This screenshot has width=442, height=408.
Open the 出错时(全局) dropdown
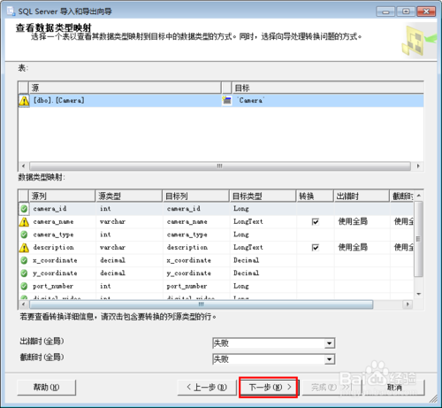tap(330, 343)
